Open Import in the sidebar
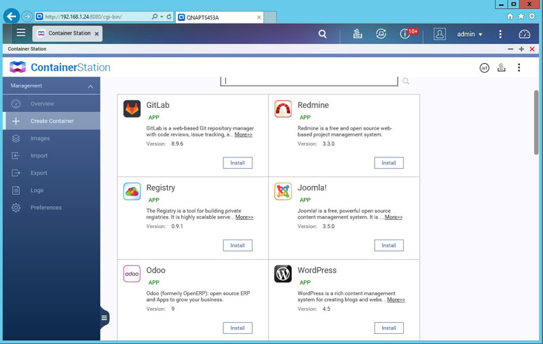 (x=52, y=155)
